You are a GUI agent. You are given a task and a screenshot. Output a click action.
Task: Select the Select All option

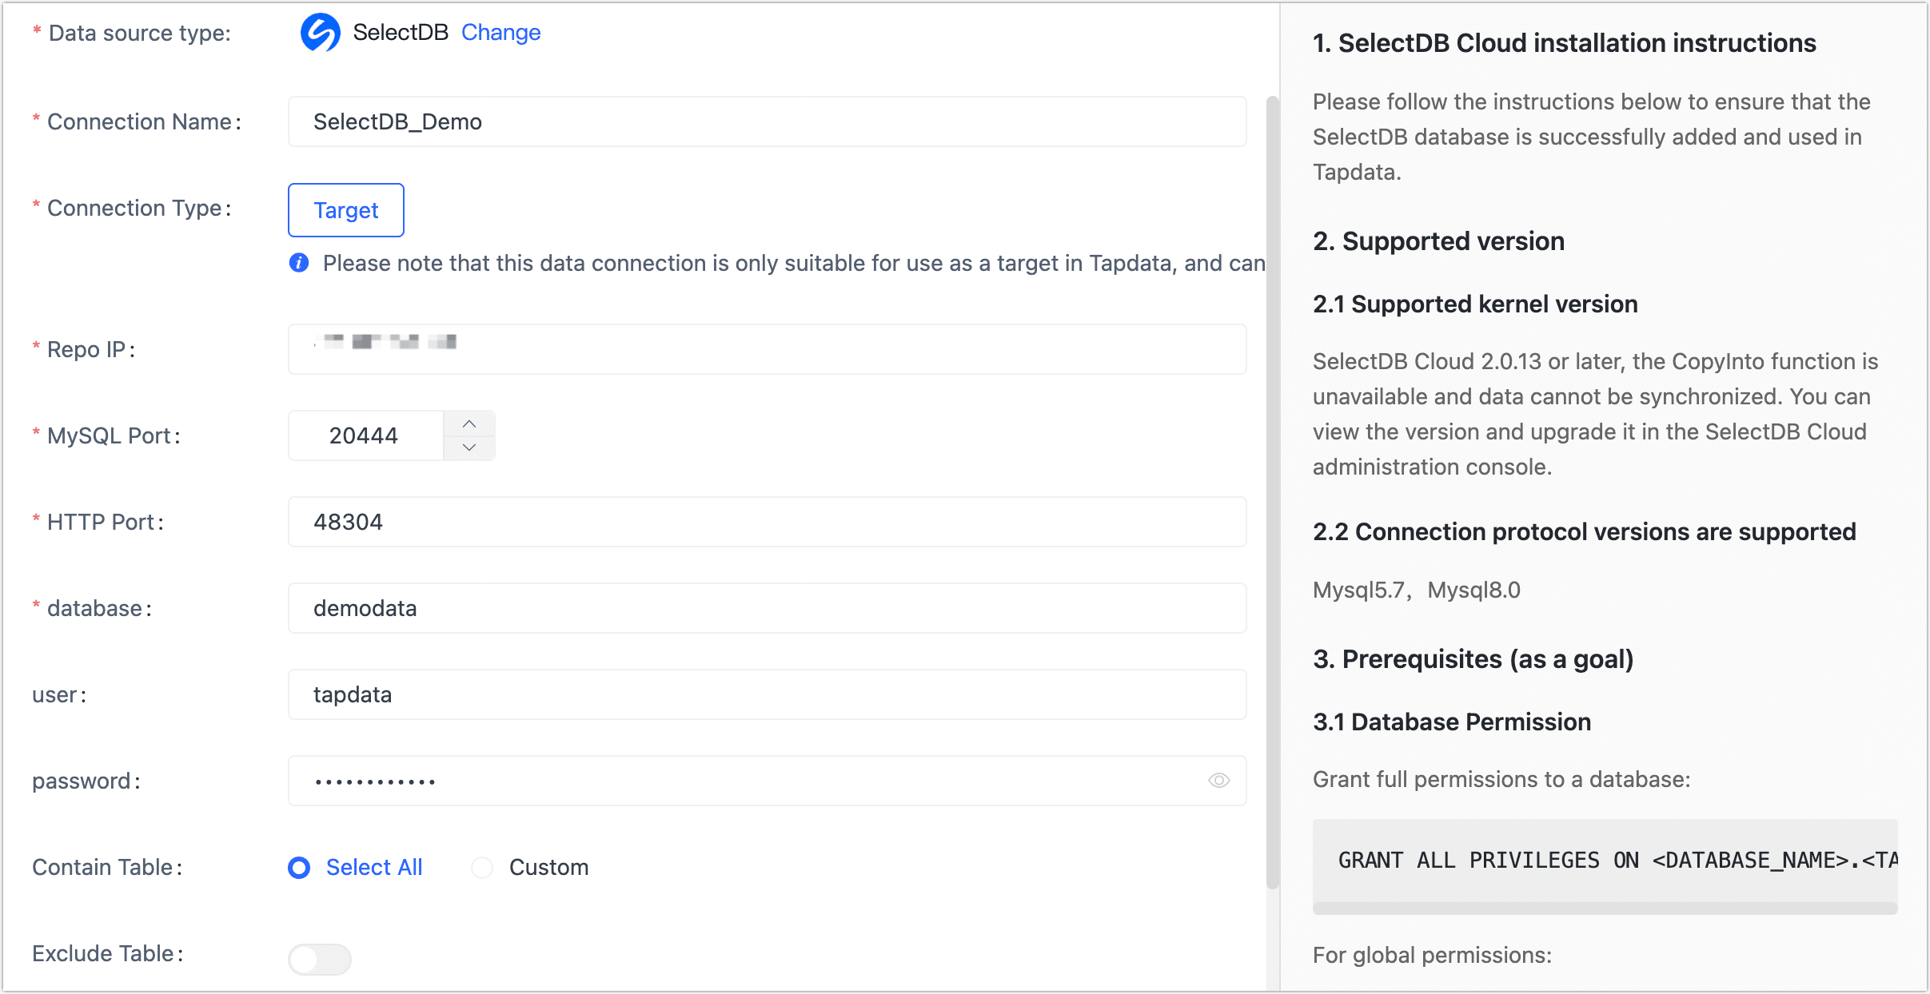298,867
